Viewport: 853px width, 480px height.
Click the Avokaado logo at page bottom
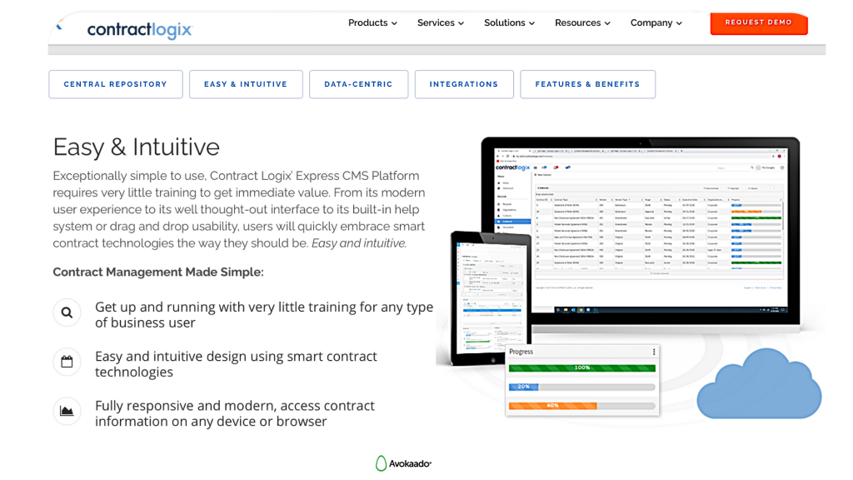coord(403,463)
